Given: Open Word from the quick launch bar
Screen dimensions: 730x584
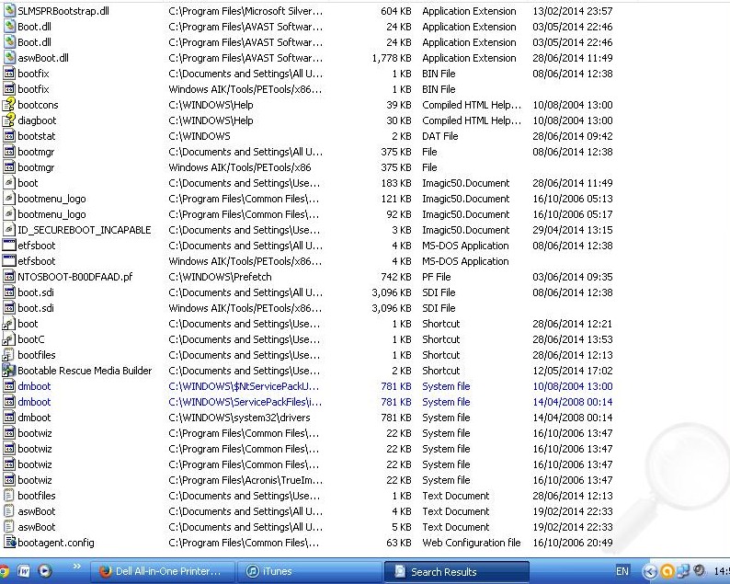Looking at the screenshot, I should (x=24, y=571).
